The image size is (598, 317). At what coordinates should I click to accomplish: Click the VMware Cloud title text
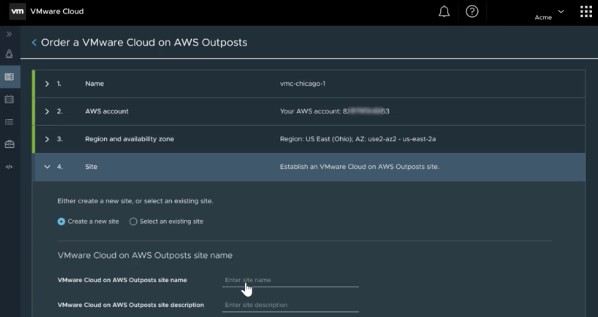tap(57, 11)
